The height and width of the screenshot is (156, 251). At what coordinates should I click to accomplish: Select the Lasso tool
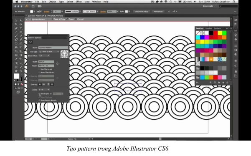pos(21,24)
